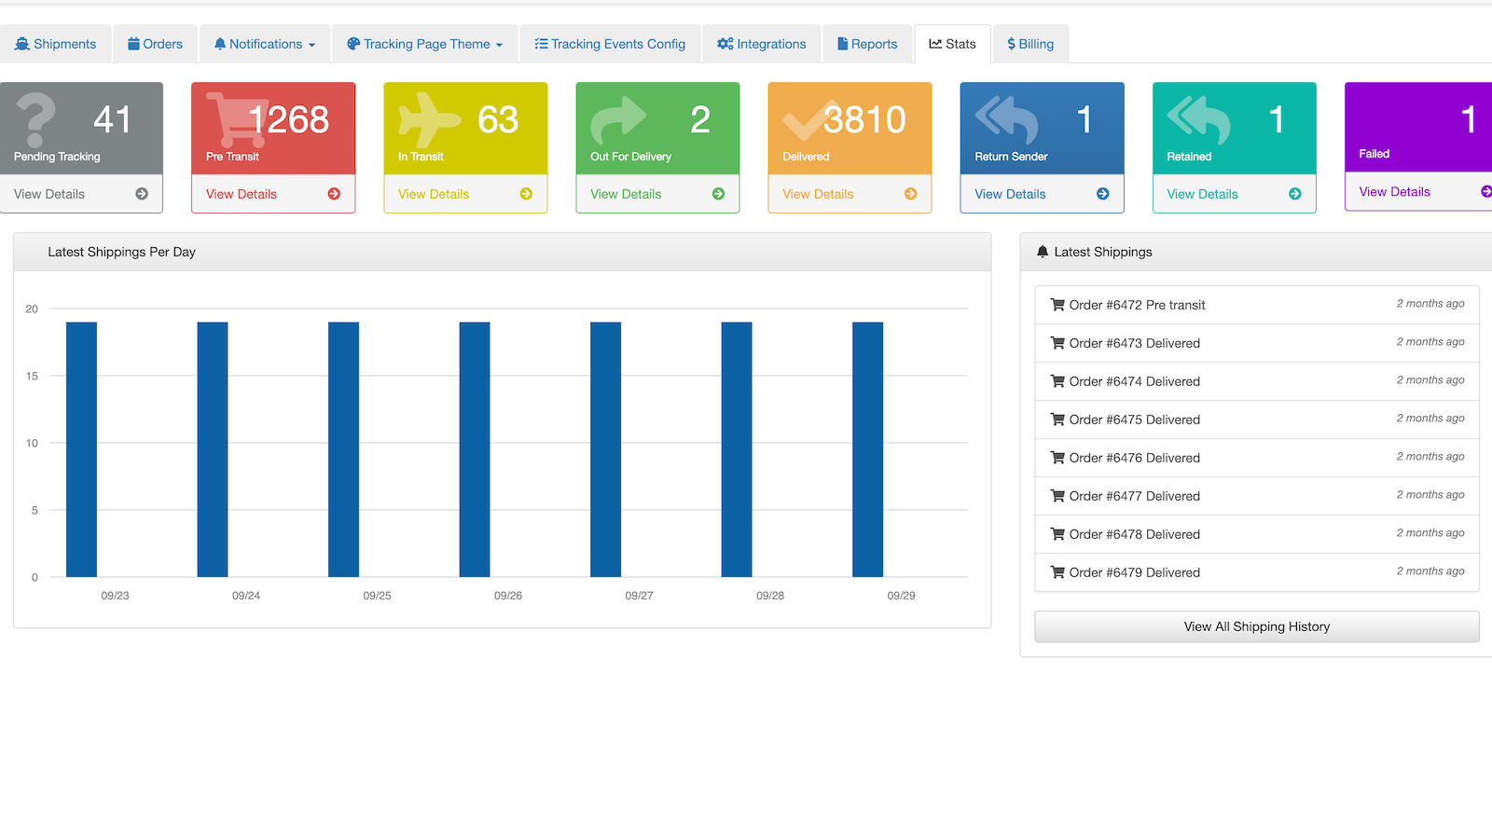Click the blue arrow icon under Return Sender

[x=1102, y=194]
